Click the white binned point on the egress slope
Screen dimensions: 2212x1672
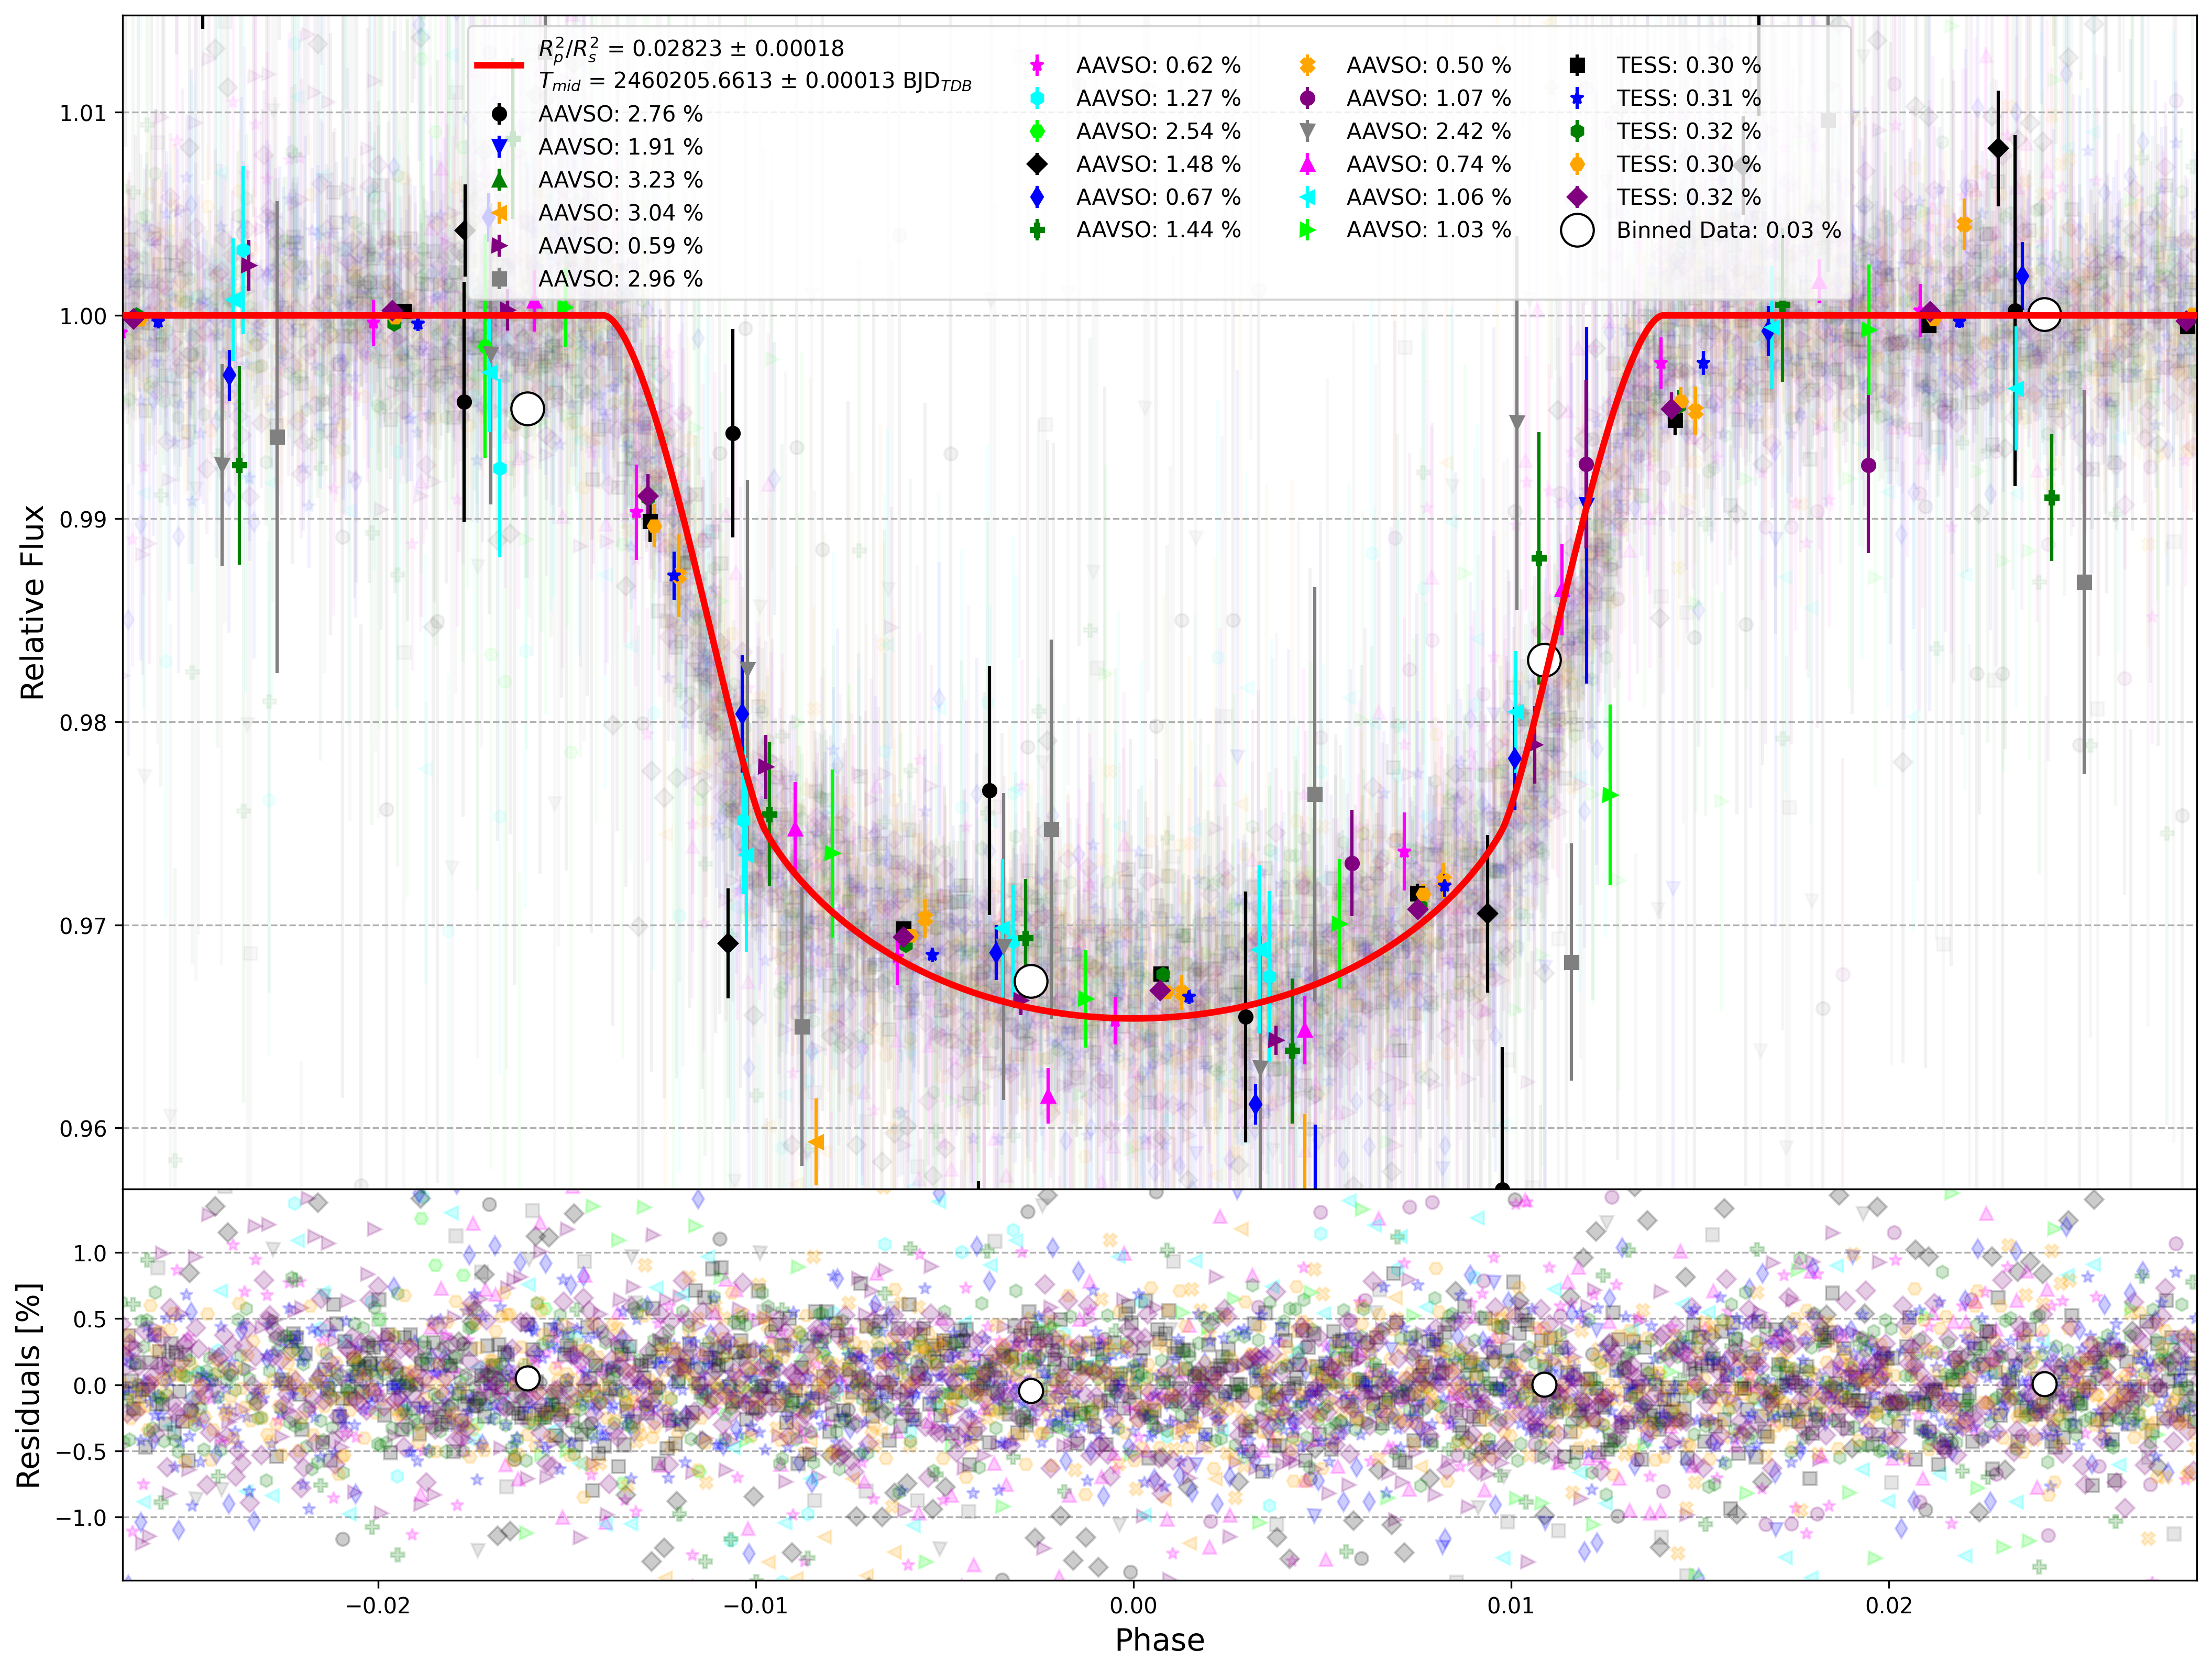pos(1544,660)
